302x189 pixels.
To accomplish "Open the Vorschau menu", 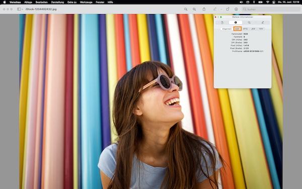I will [15, 3].
